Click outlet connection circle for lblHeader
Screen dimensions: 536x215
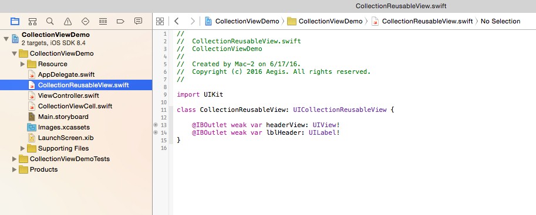[156, 132]
